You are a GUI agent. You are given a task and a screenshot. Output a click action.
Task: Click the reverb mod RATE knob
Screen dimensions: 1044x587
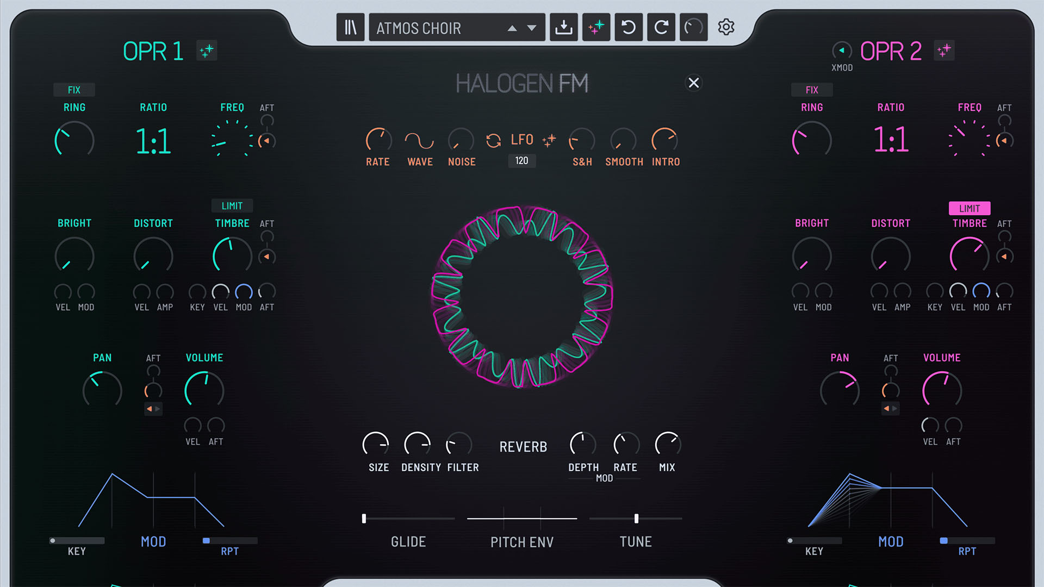tap(626, 445)
